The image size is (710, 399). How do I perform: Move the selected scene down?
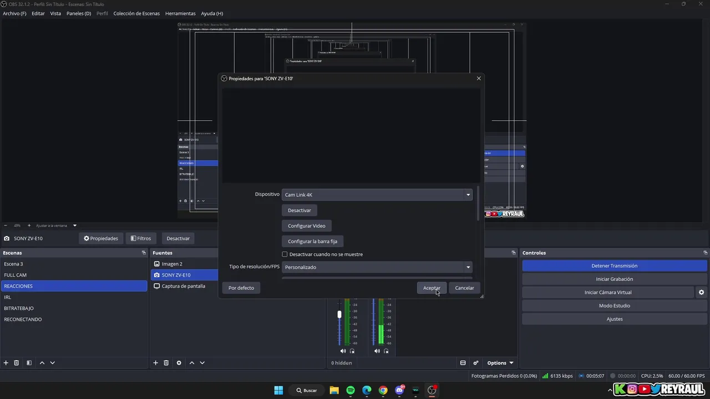[52, 363]
